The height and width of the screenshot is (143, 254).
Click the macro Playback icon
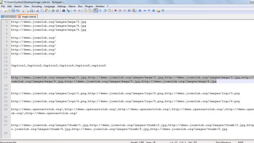(x=125, y=11)
